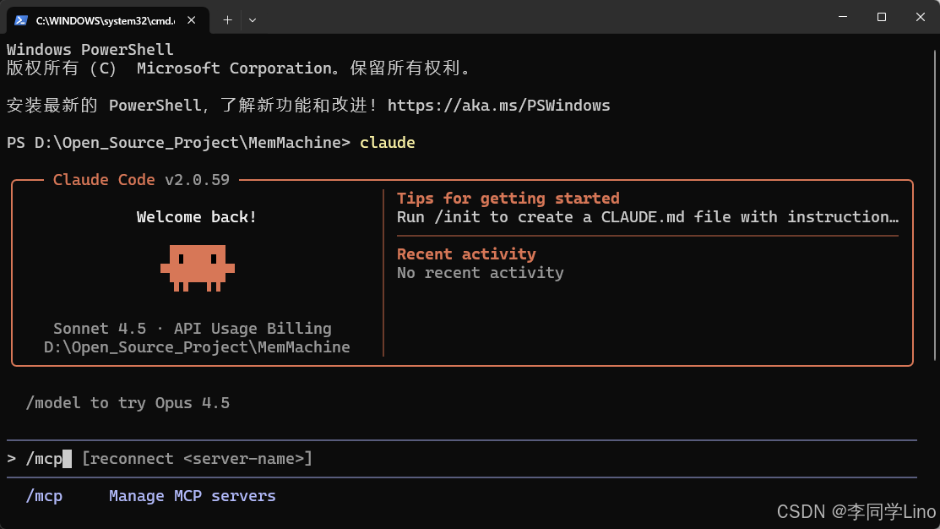The width and height of the screenshot is (940, 529).
Task: Open a new terminal tab with plus button
Action: coord(227,20)
